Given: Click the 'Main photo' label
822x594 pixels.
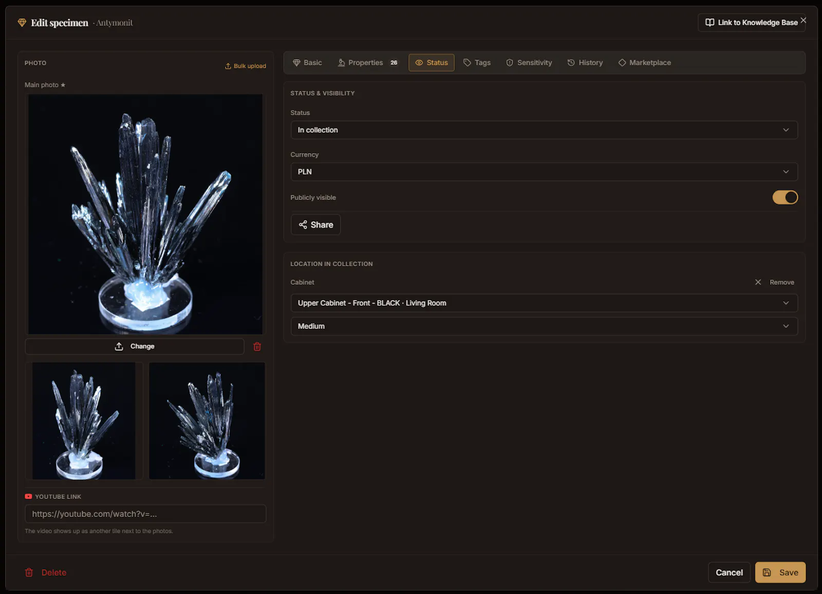Looking at the screenshot, I should [x=42, y=85].
